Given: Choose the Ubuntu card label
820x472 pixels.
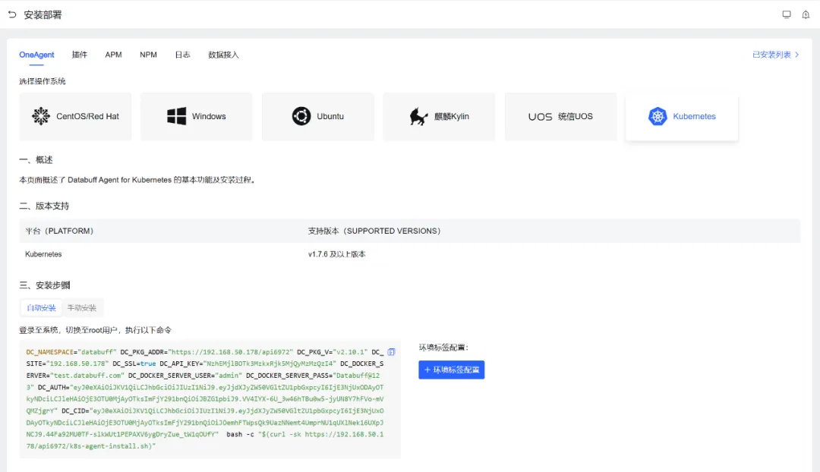Looking at the screenshot, I should pyautogui.click(x=330, y=117).
